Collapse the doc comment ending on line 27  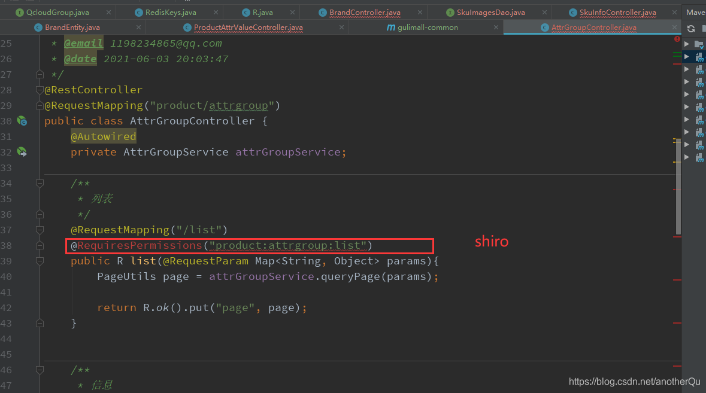click(x=40, y=74)
